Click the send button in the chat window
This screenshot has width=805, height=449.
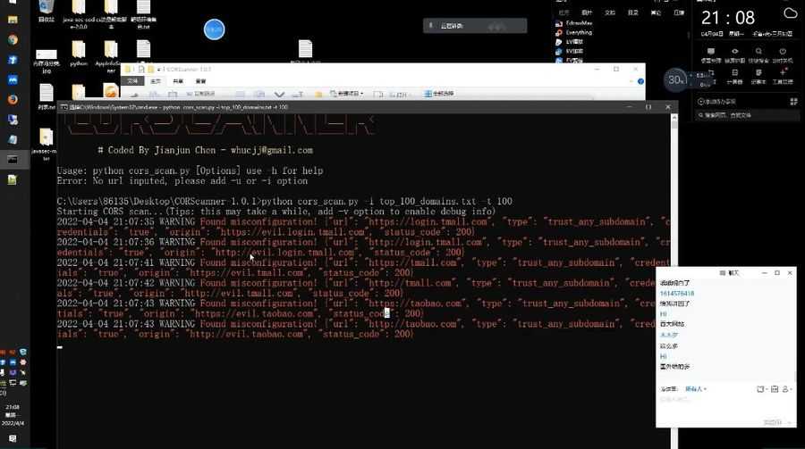[x=772, y=422]
